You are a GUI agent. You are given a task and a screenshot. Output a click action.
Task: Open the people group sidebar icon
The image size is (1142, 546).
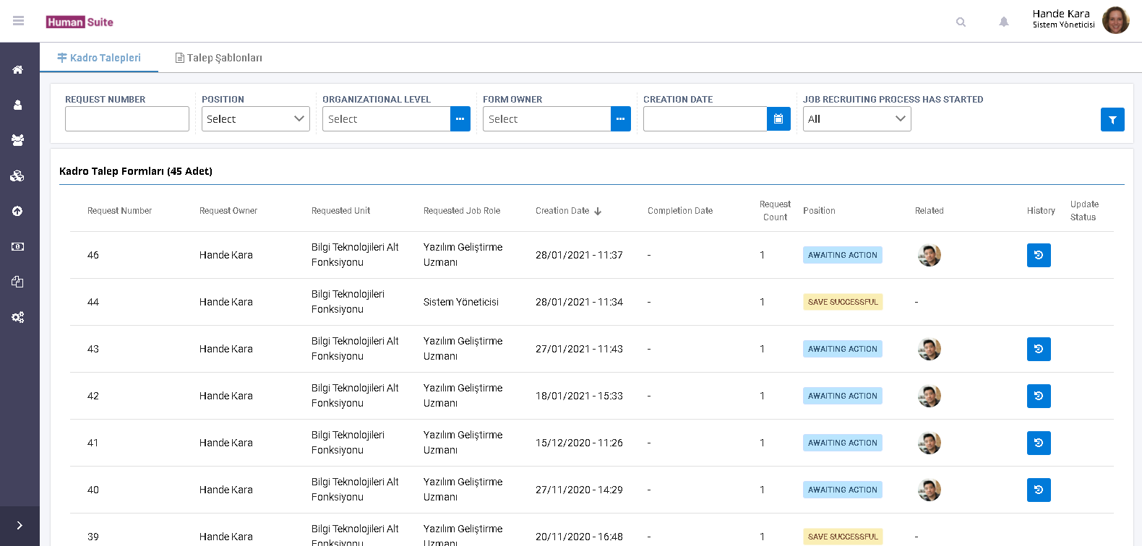pos(18,140)
